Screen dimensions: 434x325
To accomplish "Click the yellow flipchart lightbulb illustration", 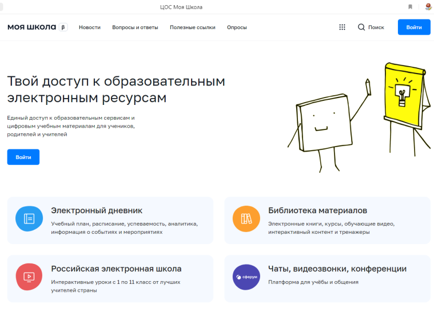I will pos(407,109).
